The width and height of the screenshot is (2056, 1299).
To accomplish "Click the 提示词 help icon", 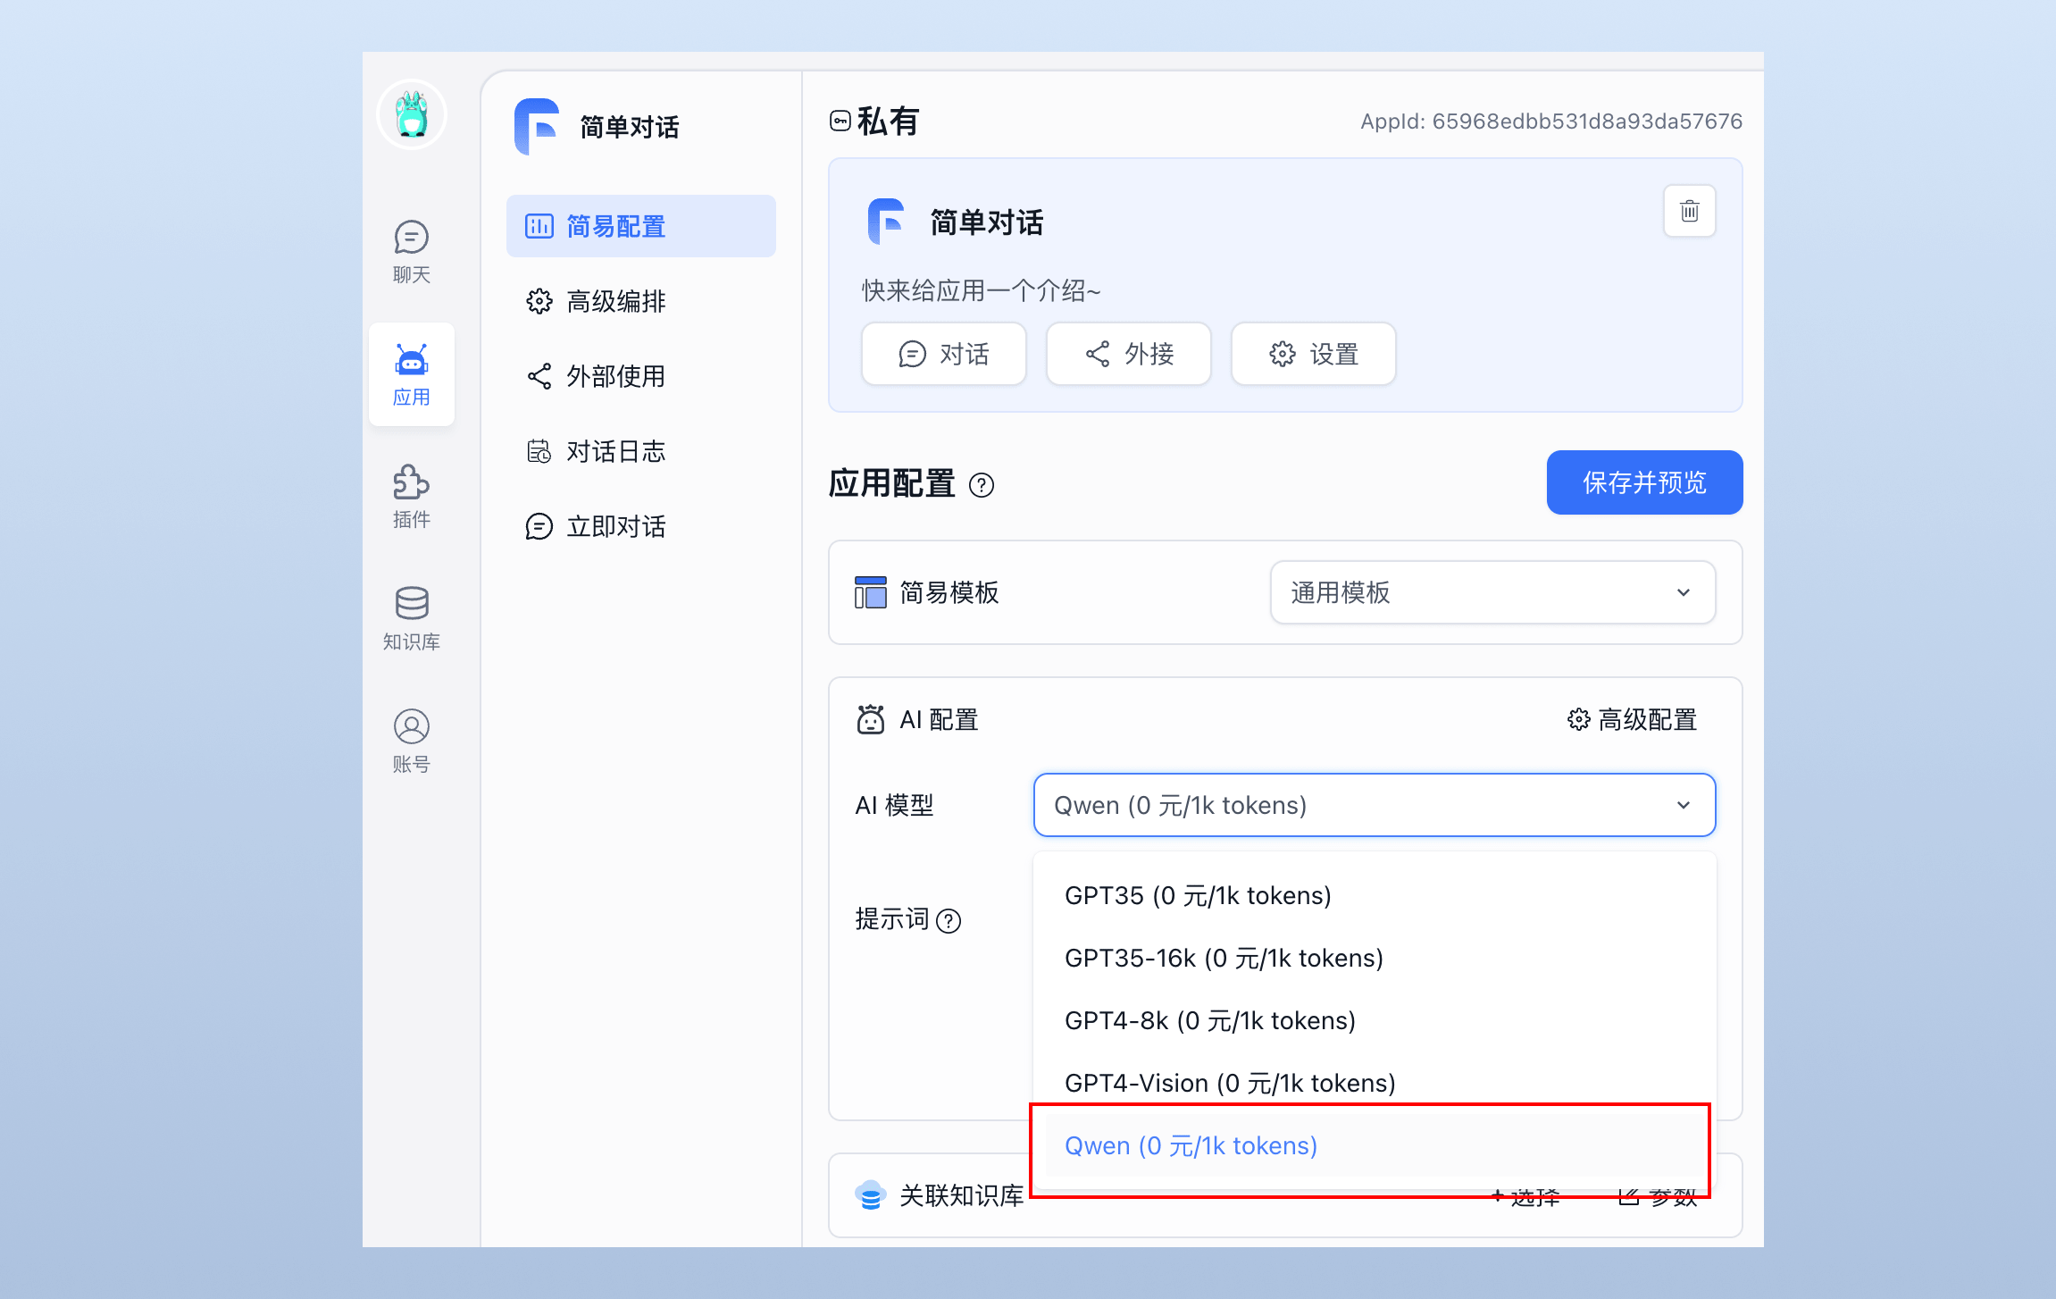I will coord(949,920).
